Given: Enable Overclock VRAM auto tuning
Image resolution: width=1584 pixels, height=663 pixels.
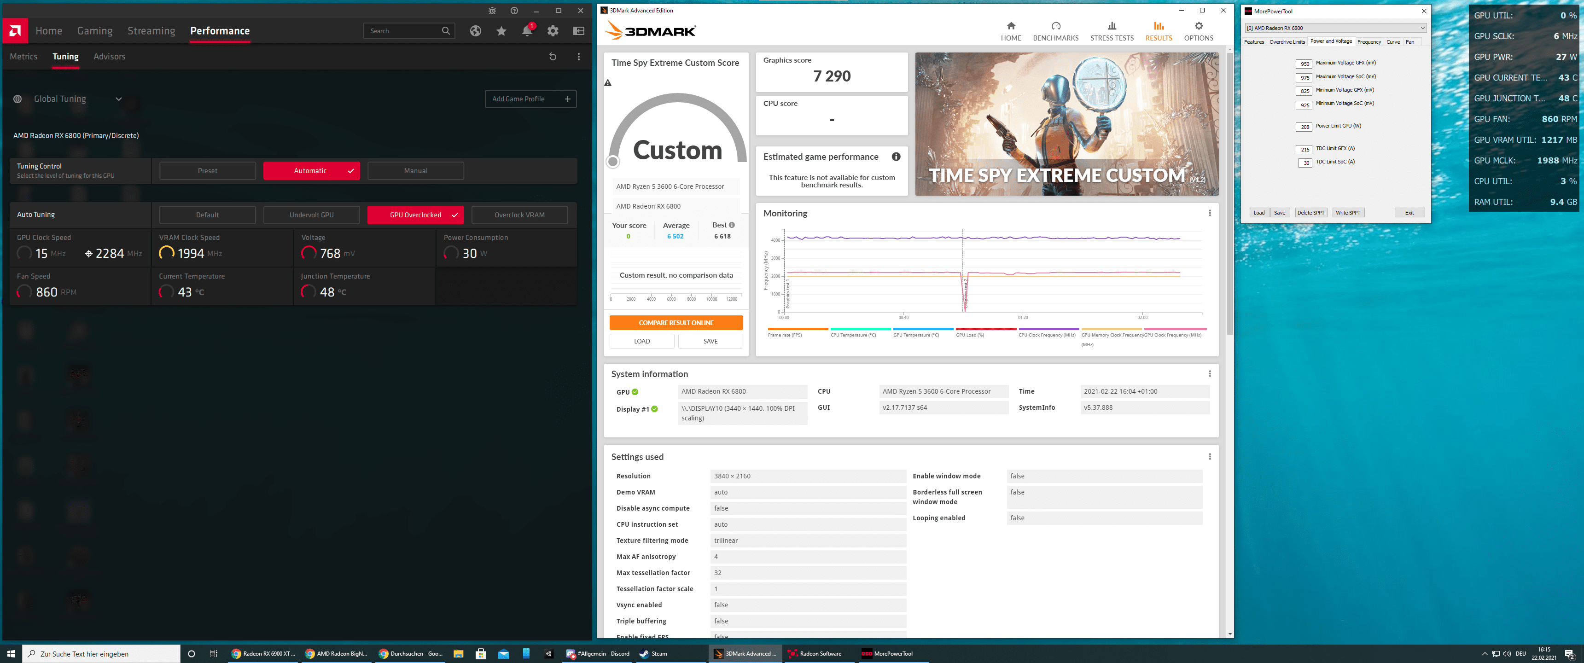Looking at the screenshot, I should point(519,215).
